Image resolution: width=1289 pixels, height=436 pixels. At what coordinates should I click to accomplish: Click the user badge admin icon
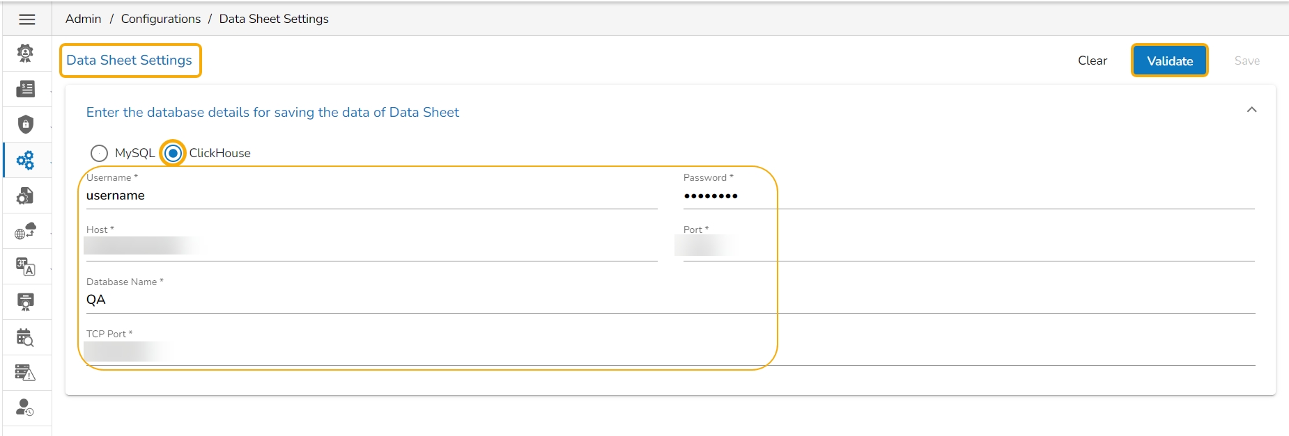pos(25,54)
